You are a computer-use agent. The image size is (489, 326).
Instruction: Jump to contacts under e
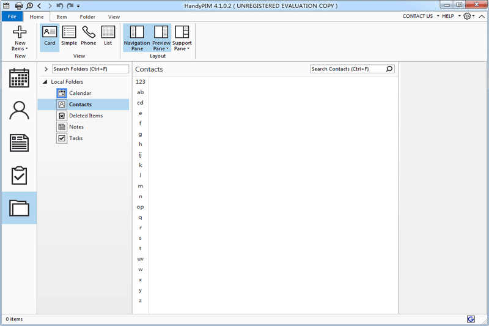click(x=141, y=113)
